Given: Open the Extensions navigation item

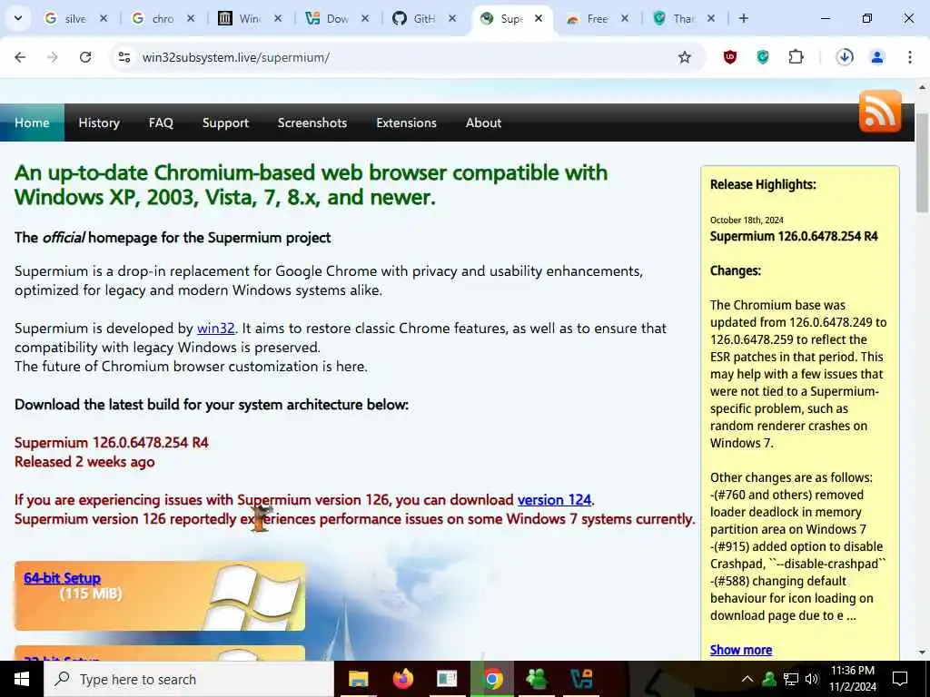Looking at the screenshot, I should 406,123.
